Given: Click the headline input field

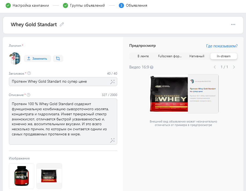Looking at the screenshot, I should [59, 82].
